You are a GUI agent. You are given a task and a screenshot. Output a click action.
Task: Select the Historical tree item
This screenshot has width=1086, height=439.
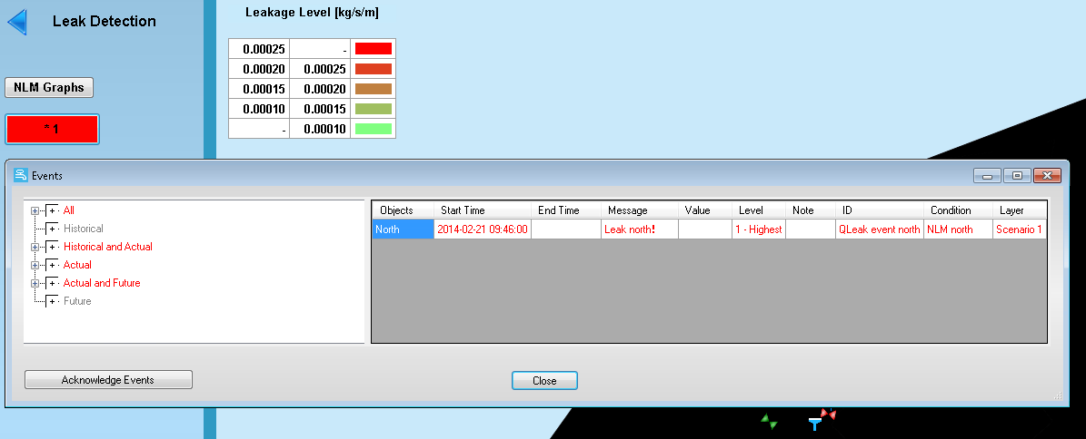point(83,229)
